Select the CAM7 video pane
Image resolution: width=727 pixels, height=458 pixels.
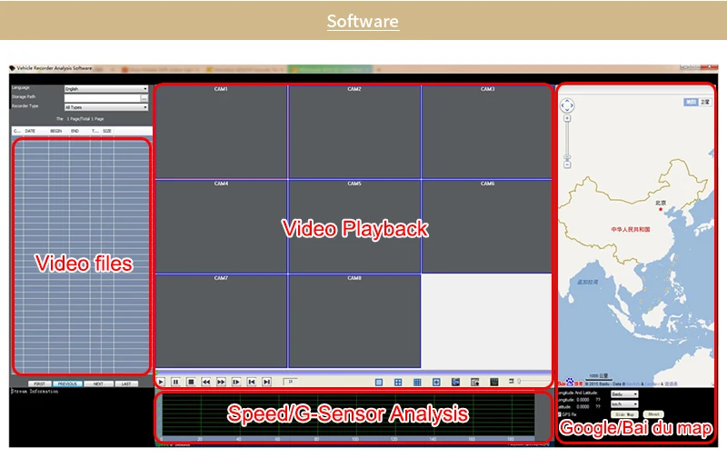click(x=221, y=322)
